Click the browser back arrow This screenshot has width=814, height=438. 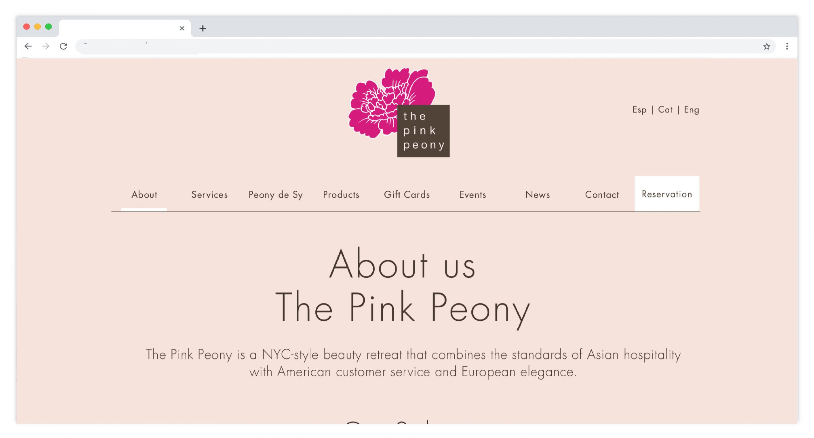pos(28,46)
